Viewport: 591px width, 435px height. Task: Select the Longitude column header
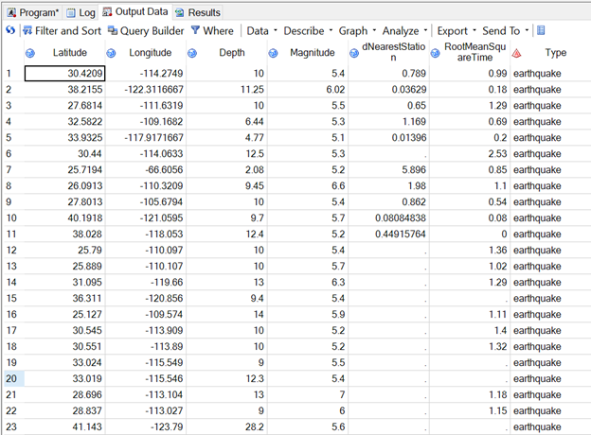pyautogui.click(x=149, y=53)
